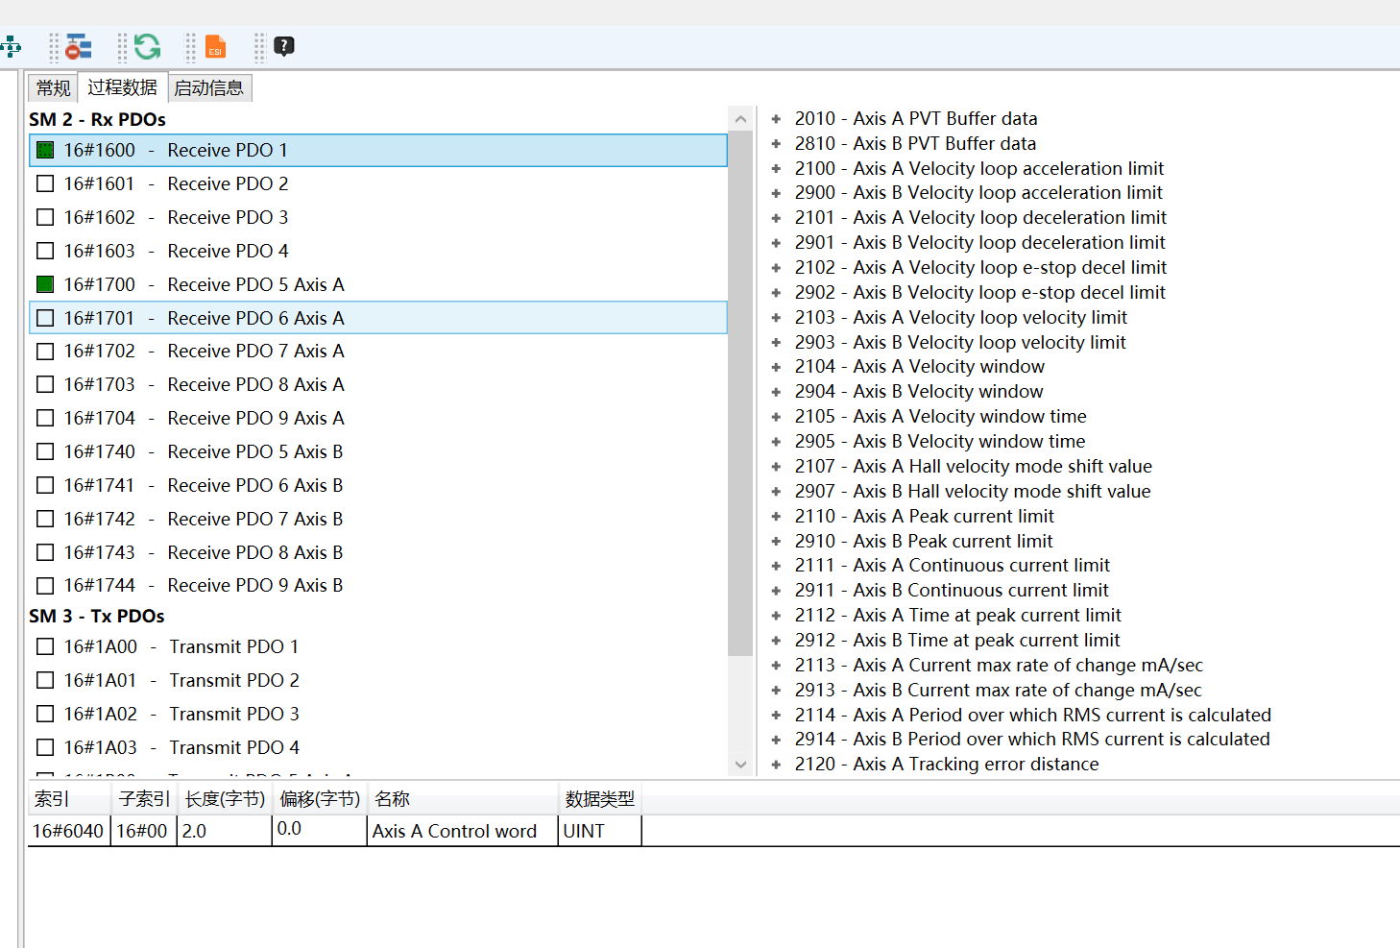The height and width of the screenshot is (948, 1400).
Task: Click the teal network topology icon
Action: (10, 46)
